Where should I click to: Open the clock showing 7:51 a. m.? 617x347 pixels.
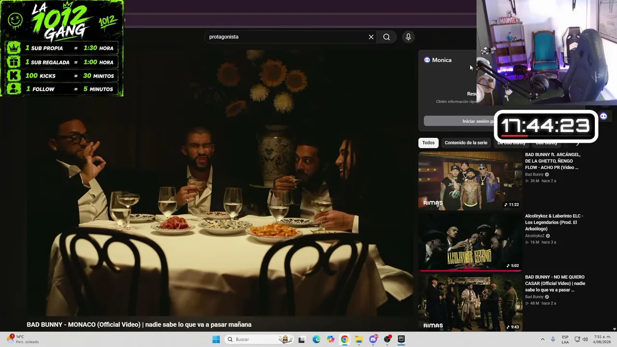pos(603,339)
